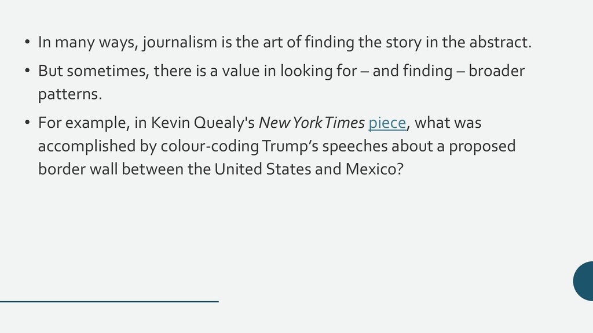Viewport: 593px width, 333px height.
Task: Click the word "colour-coding" in the third bullet
Action: (210, 146)
